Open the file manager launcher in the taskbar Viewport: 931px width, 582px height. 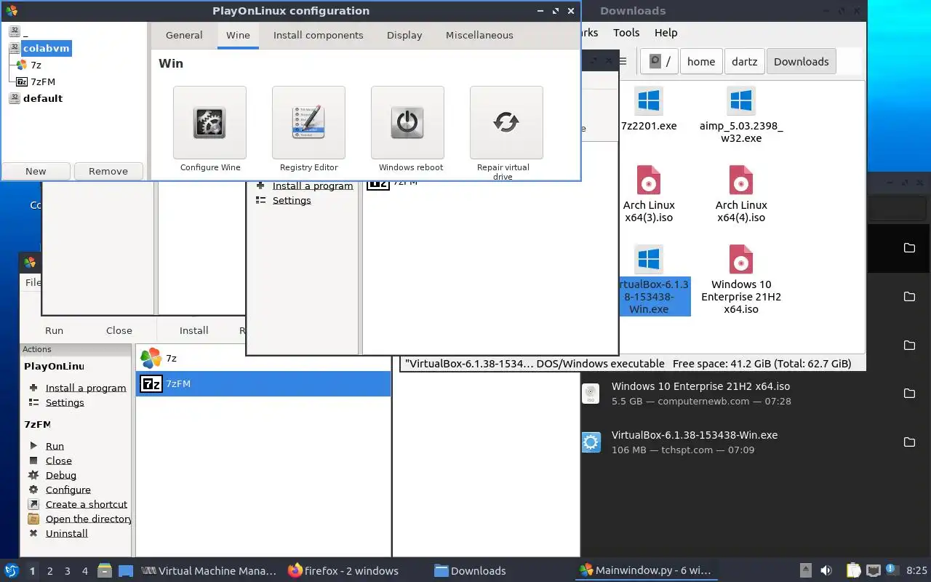[x=104, y=570]
